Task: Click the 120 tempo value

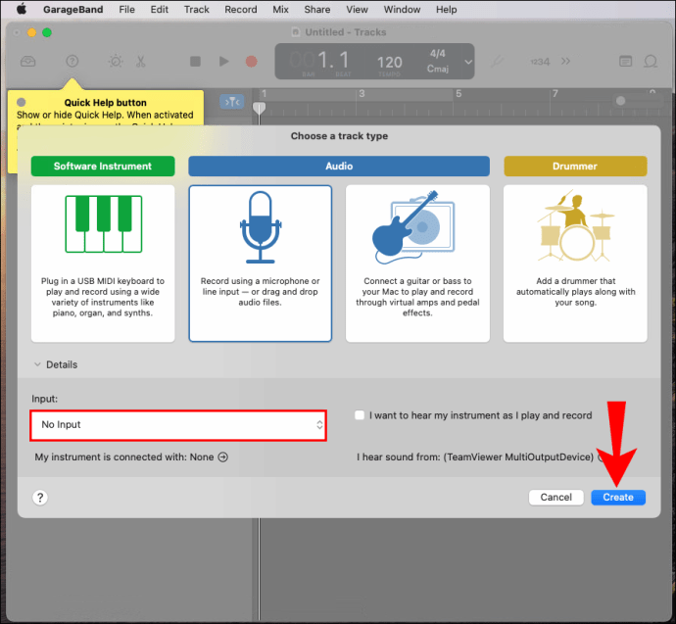Action: tap(390, 63)
